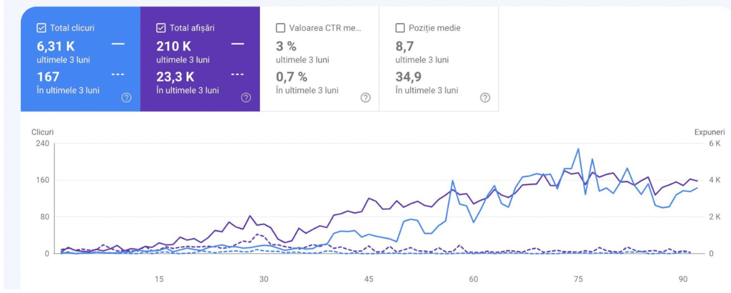Open help icon on Total afișări card

point(246,98)
